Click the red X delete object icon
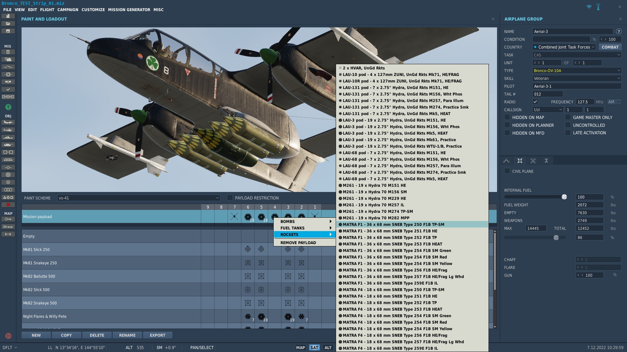This screenshot has height=352, width=627. click(x=8, y=205)
